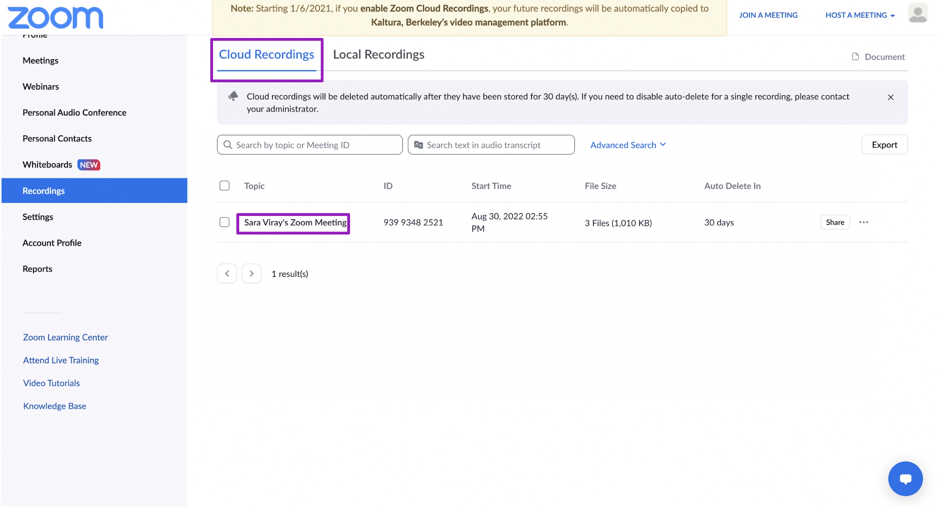Click the 1 result(s) count

click(x=290, y=273)
